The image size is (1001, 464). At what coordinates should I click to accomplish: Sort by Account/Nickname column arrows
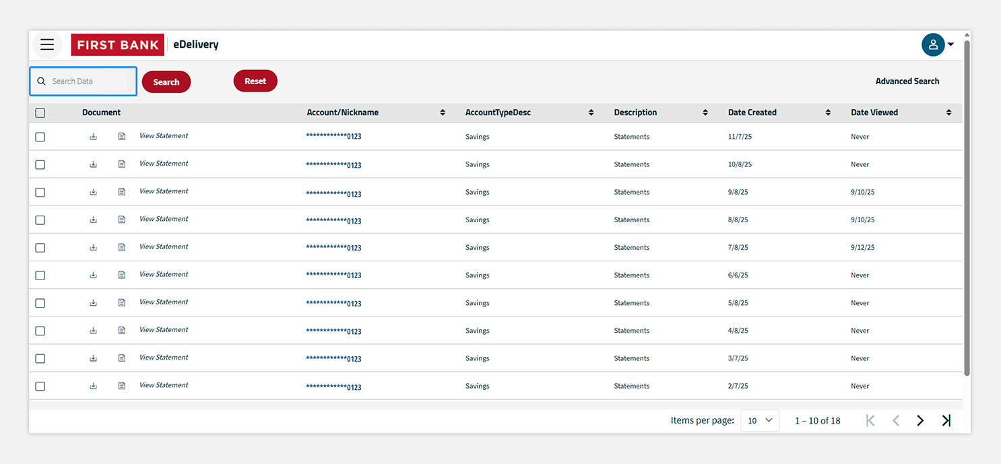[443, 112]
